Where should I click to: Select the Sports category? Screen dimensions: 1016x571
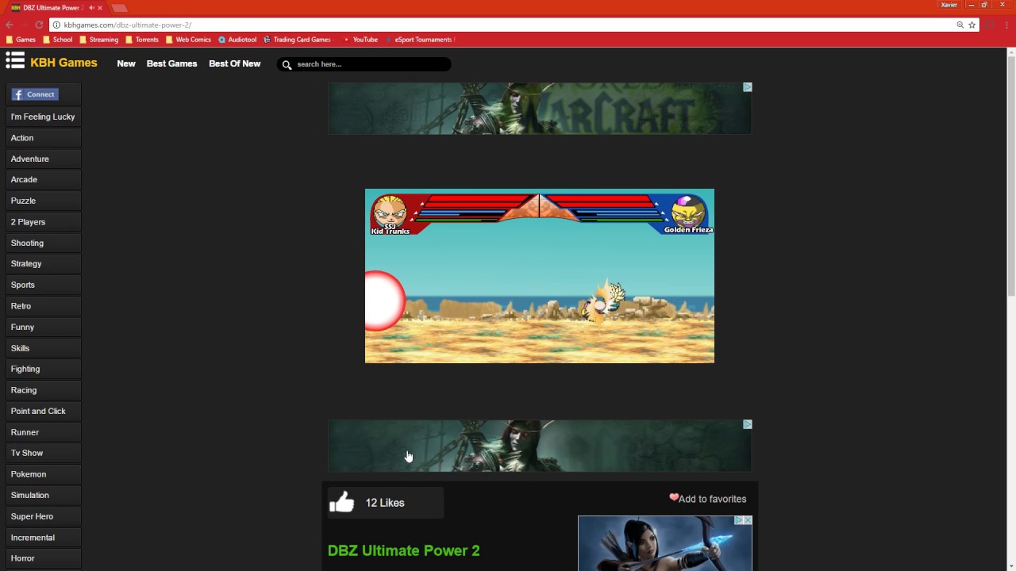[43, 285]
